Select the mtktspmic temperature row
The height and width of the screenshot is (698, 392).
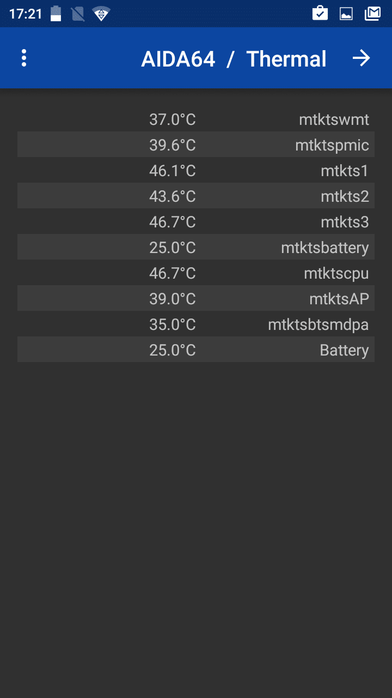tap(196, 145)
